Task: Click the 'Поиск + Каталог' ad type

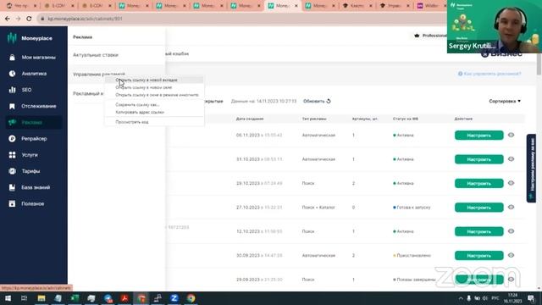Action: (x=318, y=208)
